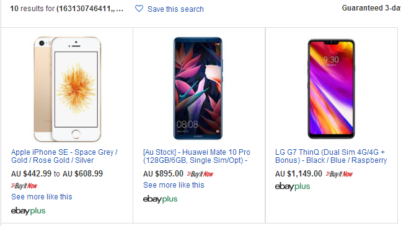The width and height of the screenshot is (401, 226).
Task: Click ebay plus logo on LG G7 listing
Action: [293, 186]
